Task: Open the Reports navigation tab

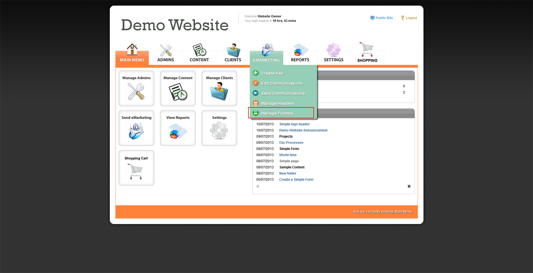Action: click(300, 54)
